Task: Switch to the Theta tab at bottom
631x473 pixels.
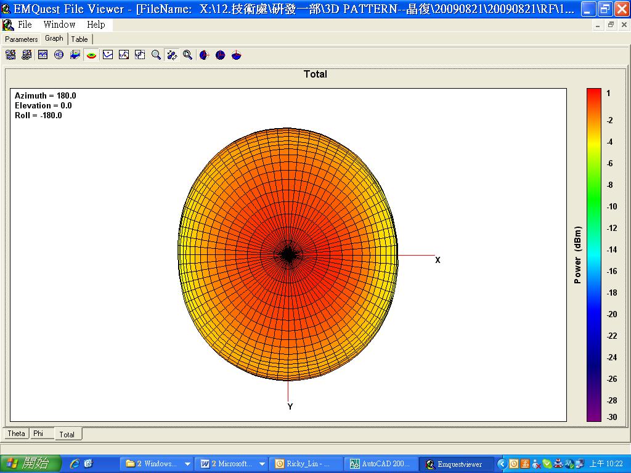Action: [17, 434]
